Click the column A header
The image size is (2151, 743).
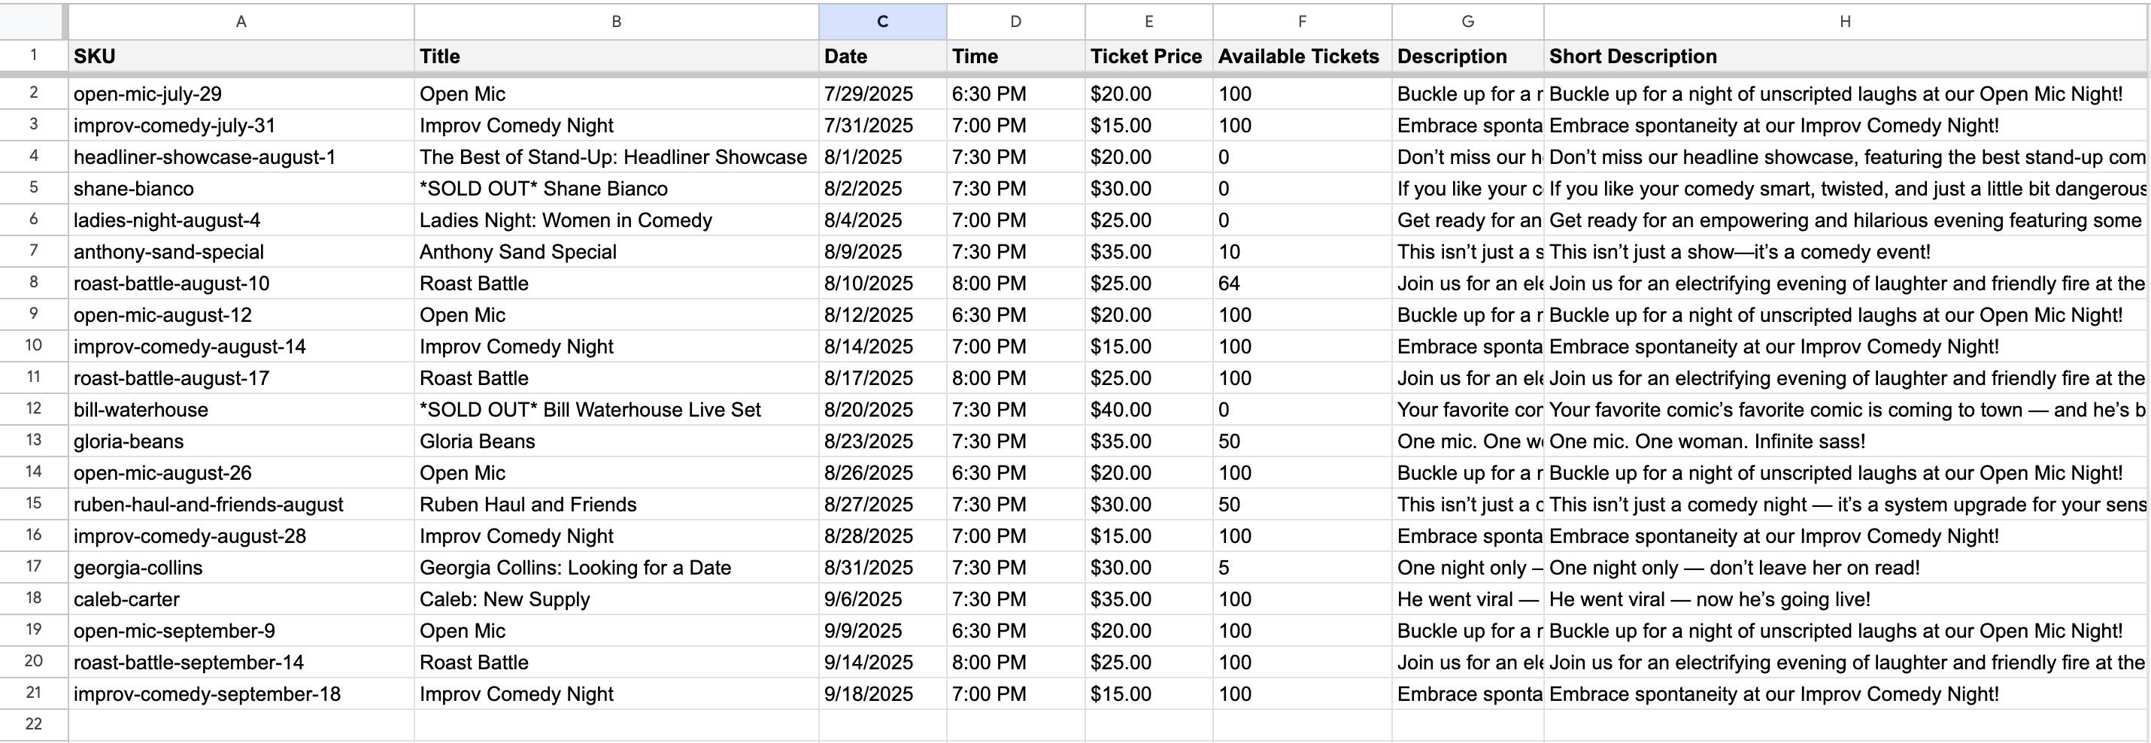coord(241,22)
